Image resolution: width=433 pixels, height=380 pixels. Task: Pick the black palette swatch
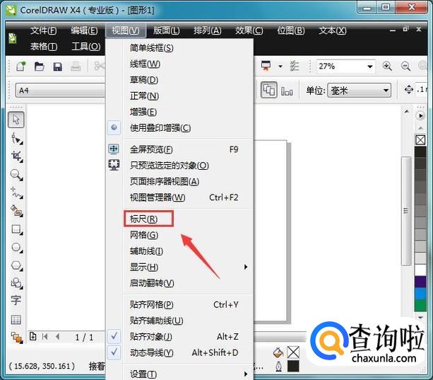(x=420, y=152)
